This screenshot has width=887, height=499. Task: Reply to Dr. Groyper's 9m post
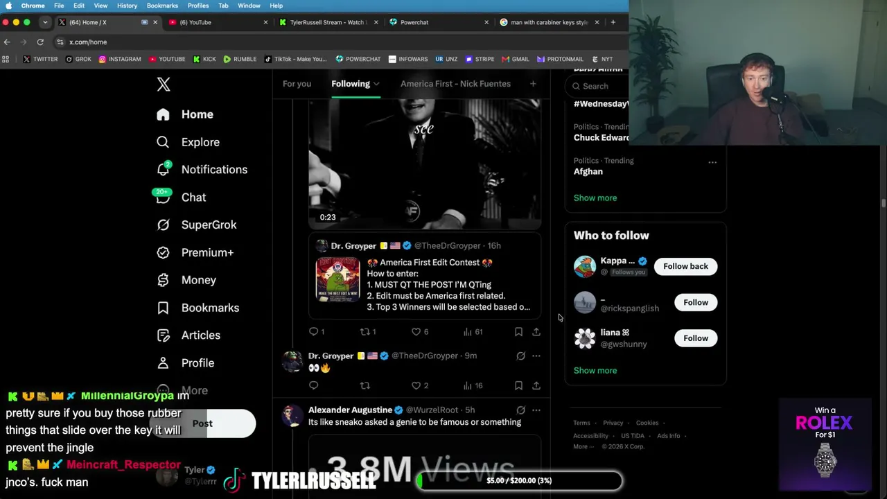tap(314, 385)
